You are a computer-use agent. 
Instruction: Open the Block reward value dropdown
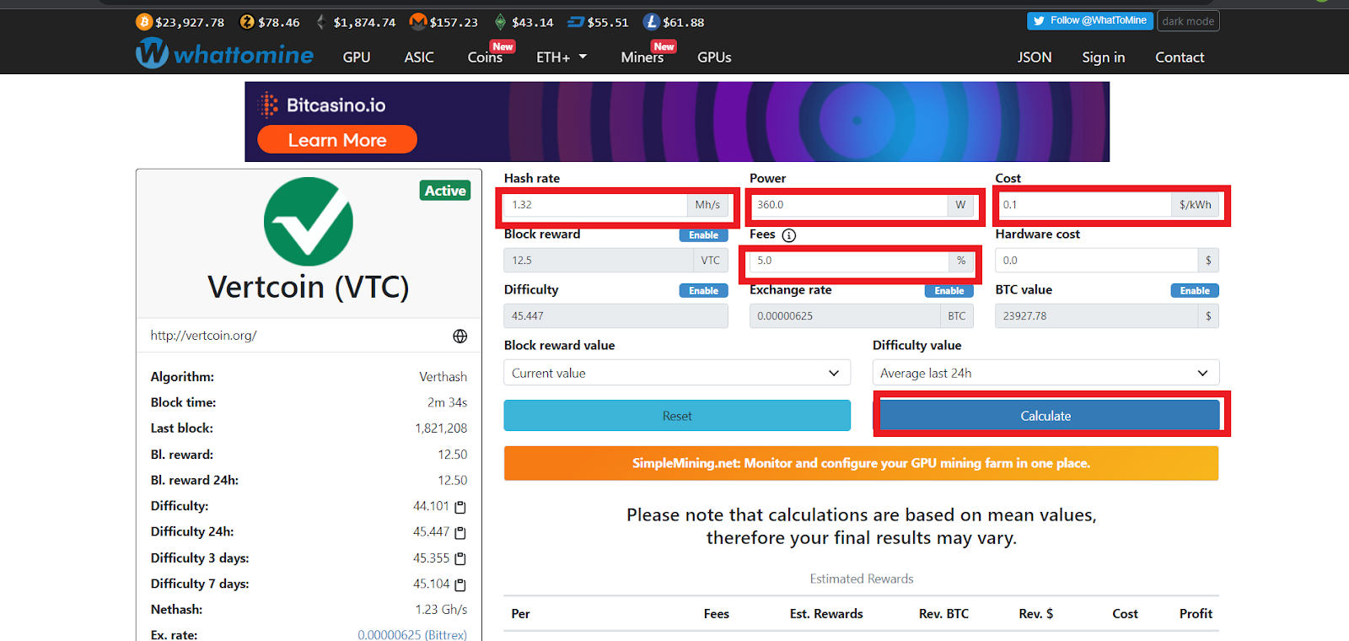coord(677,373)
